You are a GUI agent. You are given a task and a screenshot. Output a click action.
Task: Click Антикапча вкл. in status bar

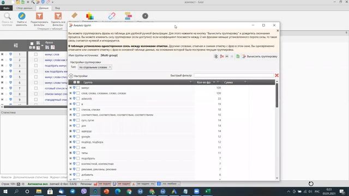coord(38,184)
